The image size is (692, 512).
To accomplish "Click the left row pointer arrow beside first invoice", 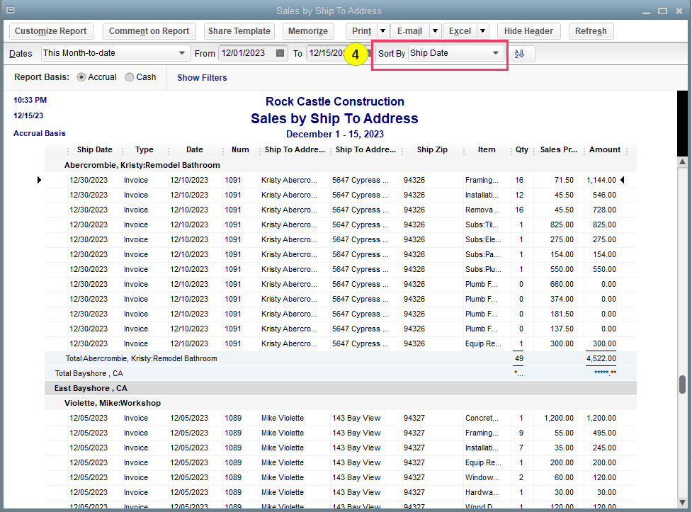I will coord(40,181).
